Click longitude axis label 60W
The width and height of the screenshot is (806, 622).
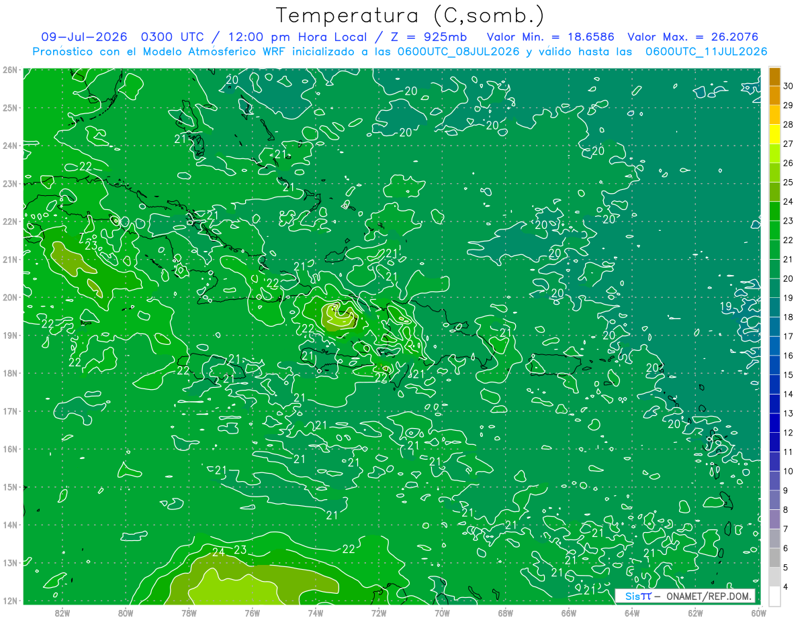(758, 613)
